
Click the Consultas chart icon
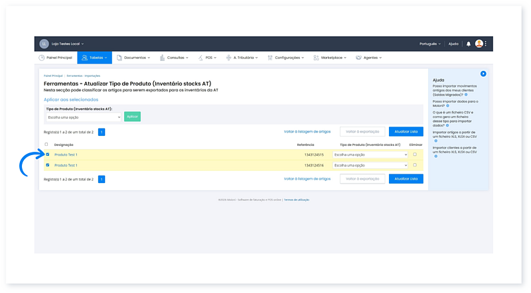(162, 58)
